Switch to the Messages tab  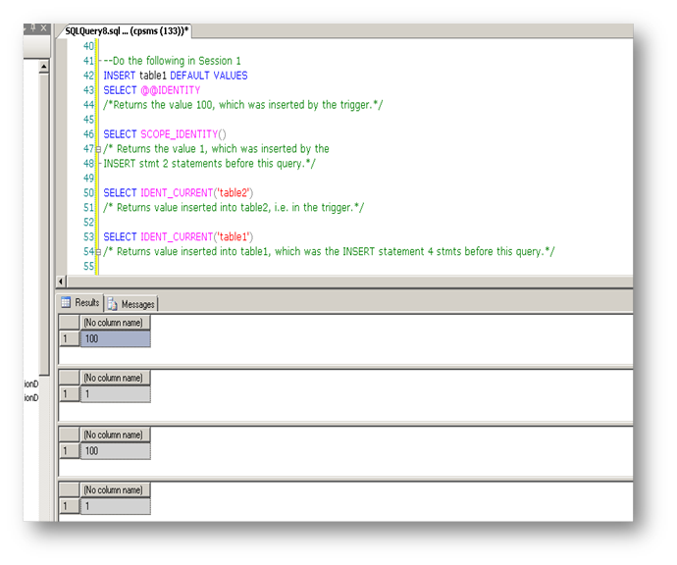tap(131, 304)
